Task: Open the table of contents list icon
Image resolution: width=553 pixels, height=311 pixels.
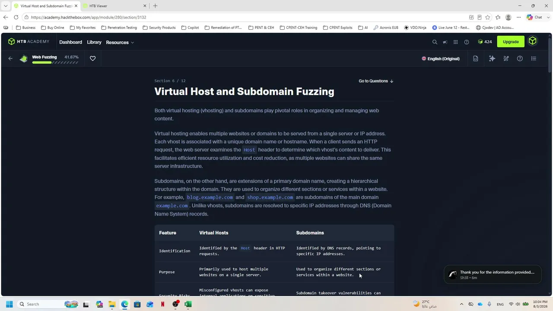Action: click(x=534, y=59)
